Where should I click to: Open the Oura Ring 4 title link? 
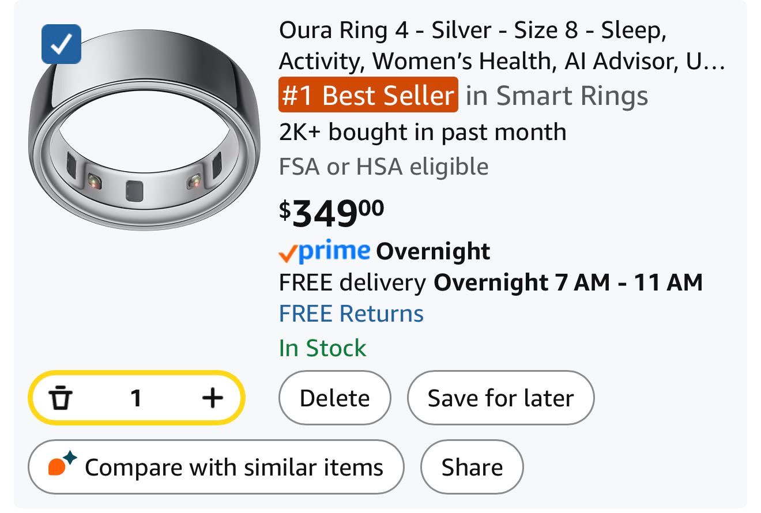pos(500,46)
